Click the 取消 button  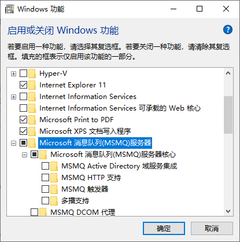point(212,229)
